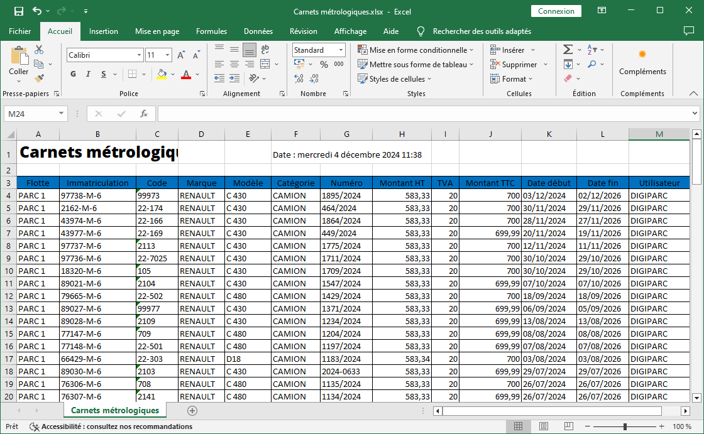Apply accounting currency format icon
The width and height of the screenshot is (704, 434).
click(x=299, y=64)
